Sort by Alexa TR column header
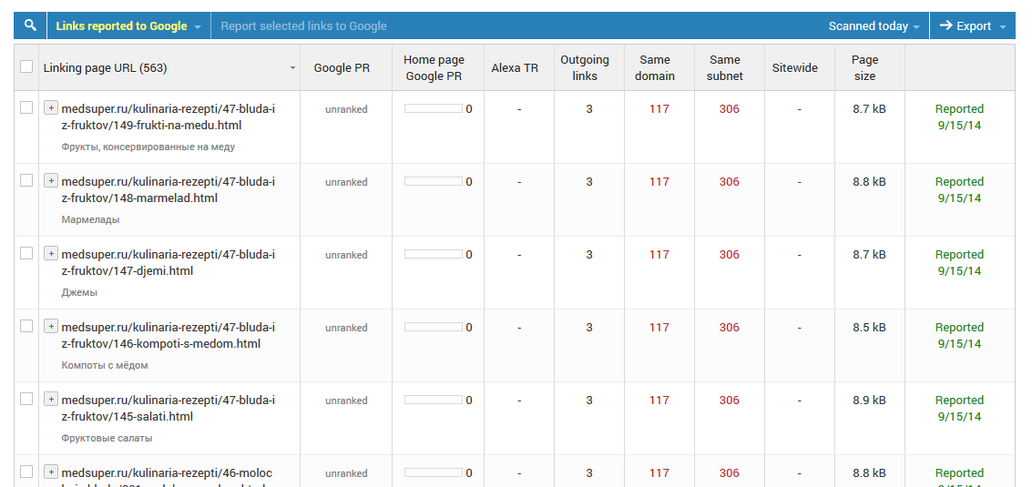 [515, 67]
